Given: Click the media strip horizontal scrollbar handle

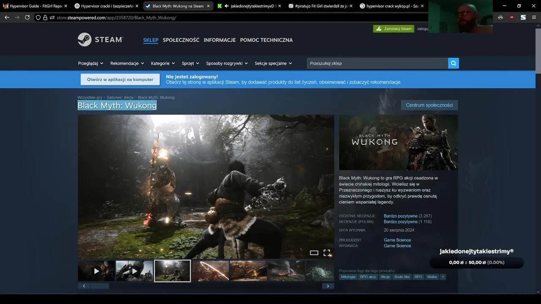Looking at the screenshot, I should pos(100,286).
